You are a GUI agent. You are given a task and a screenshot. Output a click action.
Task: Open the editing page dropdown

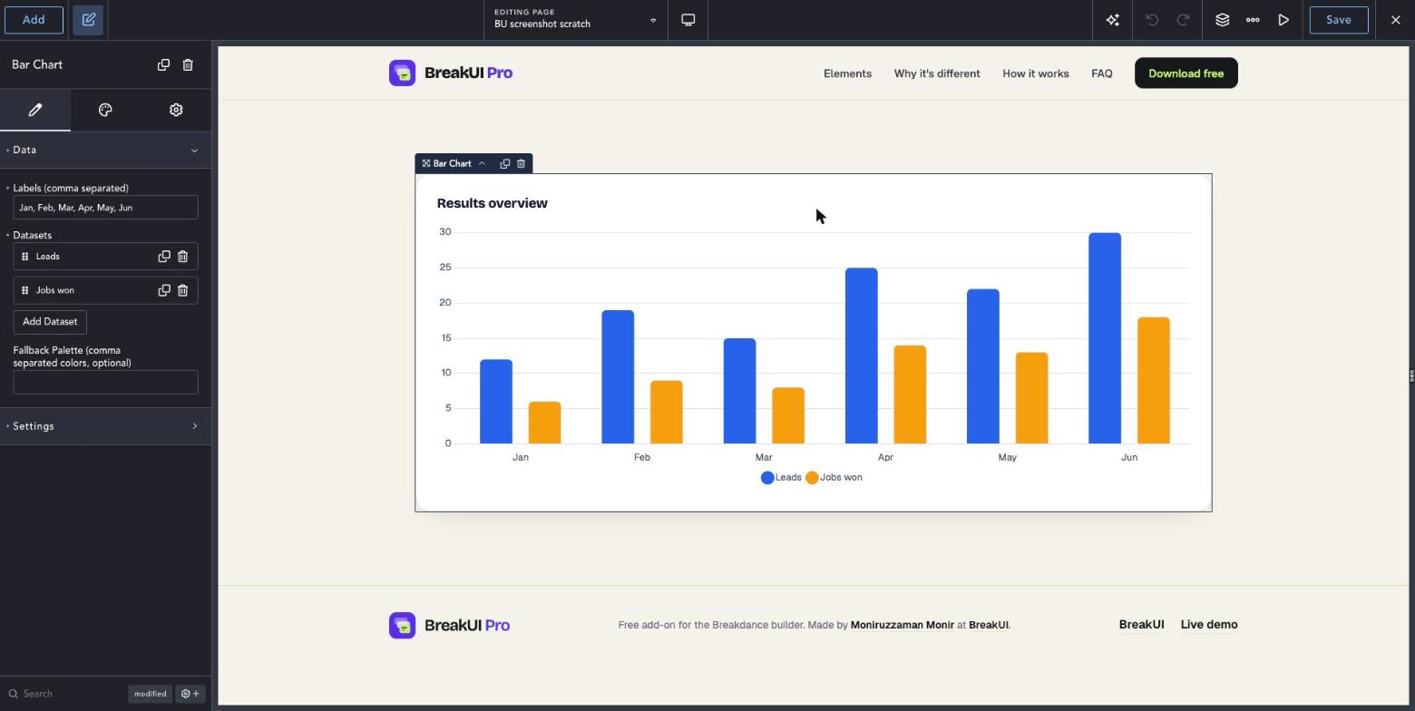575,20
